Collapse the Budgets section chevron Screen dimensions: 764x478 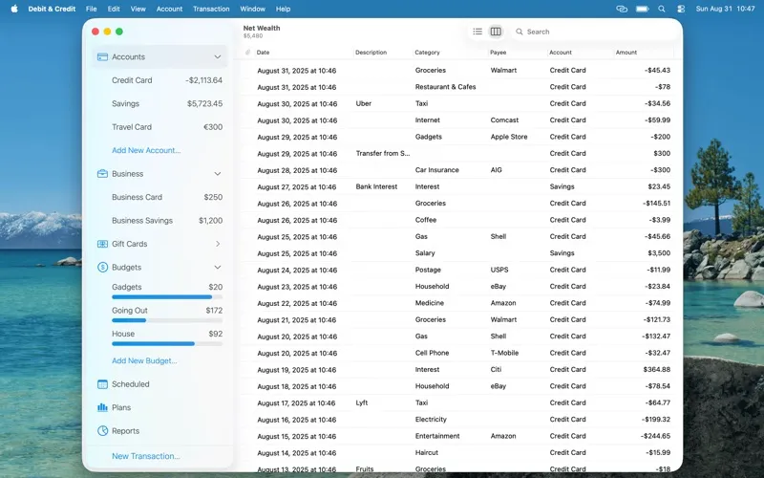pyautogui.click(x=218, y=268)
